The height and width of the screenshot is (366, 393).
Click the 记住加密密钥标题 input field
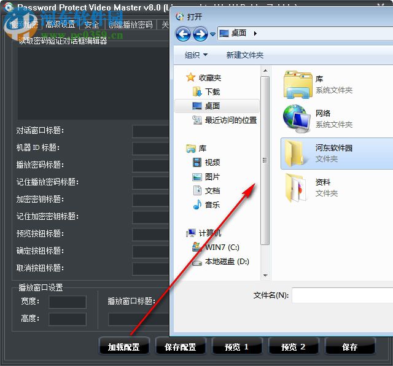(x=151, y=217)
